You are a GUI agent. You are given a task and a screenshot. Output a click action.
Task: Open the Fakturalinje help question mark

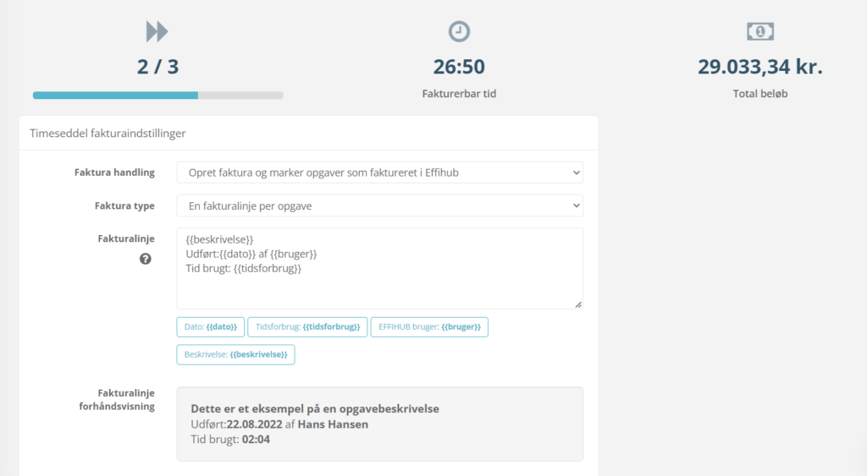coord(145,259)
